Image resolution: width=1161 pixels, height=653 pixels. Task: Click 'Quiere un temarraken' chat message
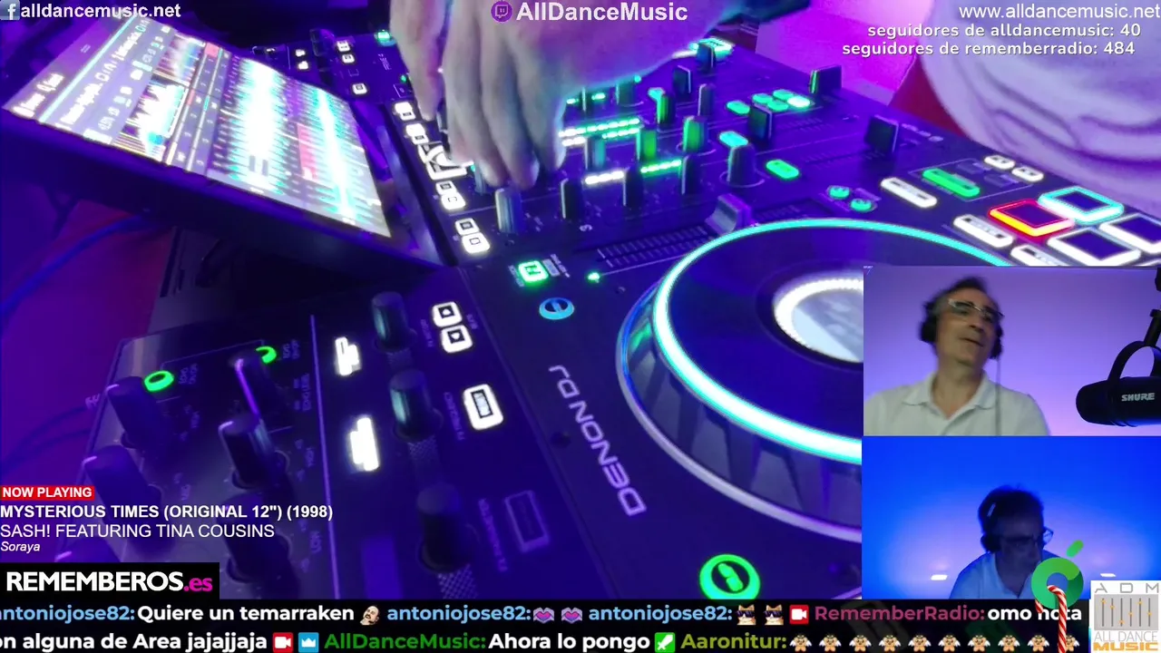tap(246, 614)
